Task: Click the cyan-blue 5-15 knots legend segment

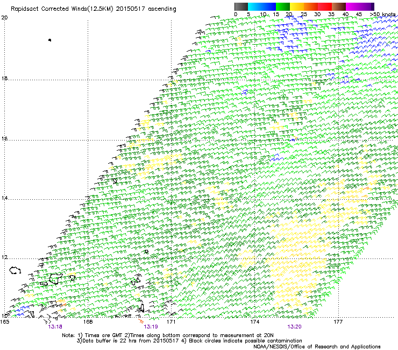Action: pyautogui.click(x=262, y=6)
